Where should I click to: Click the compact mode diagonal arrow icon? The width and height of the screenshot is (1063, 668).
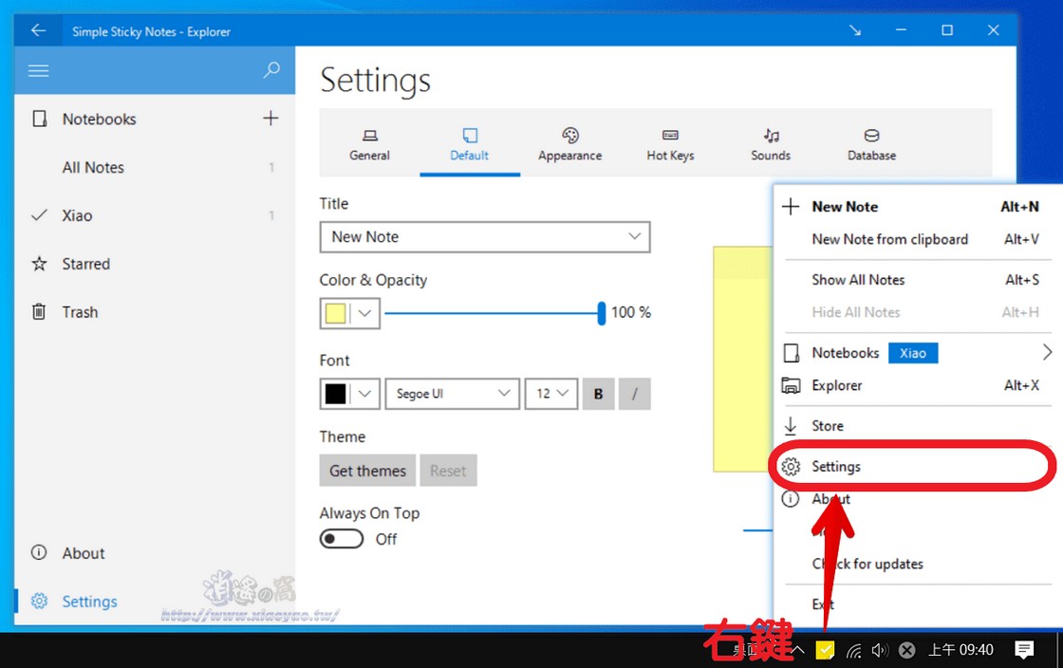(x=855, y=30)
